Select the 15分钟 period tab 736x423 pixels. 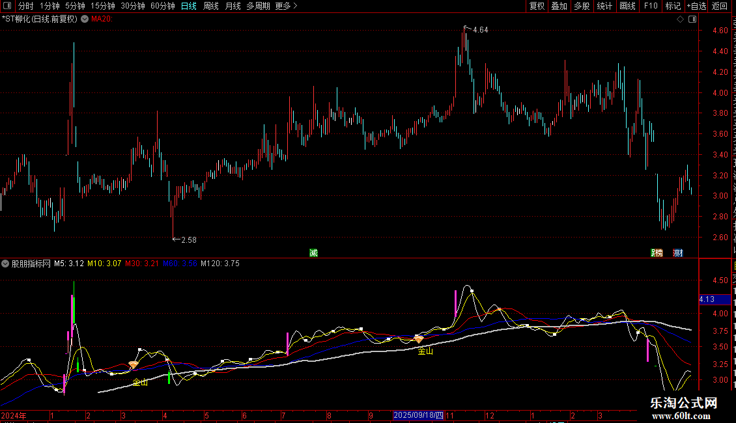coord(103,6)
